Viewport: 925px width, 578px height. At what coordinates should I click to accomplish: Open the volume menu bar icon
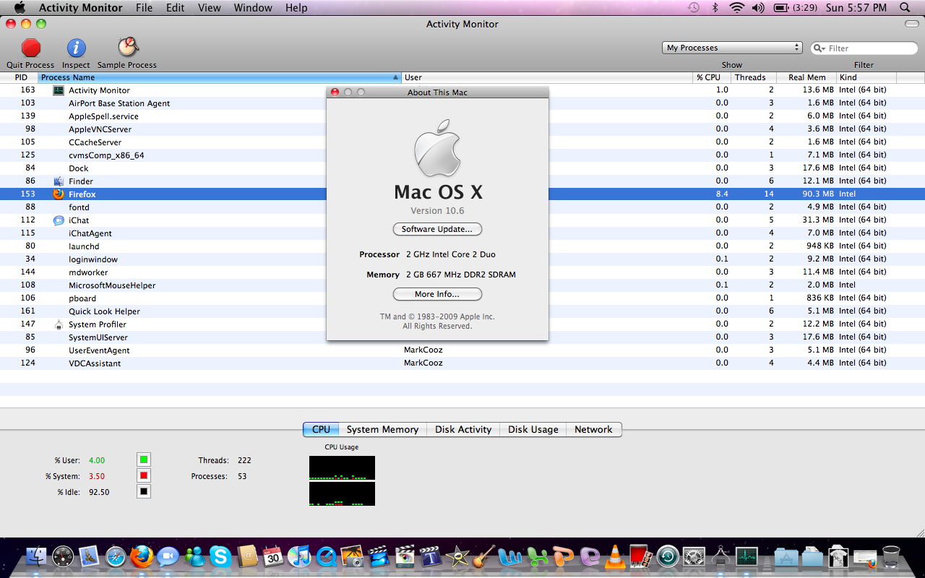(758, 7)
